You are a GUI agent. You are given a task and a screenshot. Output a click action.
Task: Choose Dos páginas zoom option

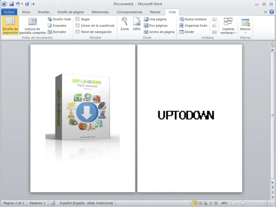156,26
